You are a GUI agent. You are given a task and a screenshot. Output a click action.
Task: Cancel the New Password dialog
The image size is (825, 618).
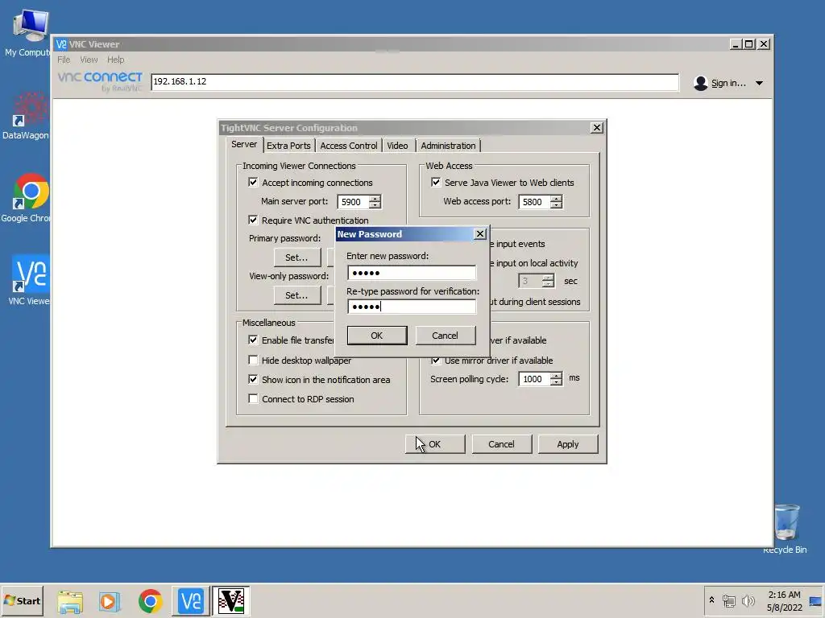[x=445, y=336]
